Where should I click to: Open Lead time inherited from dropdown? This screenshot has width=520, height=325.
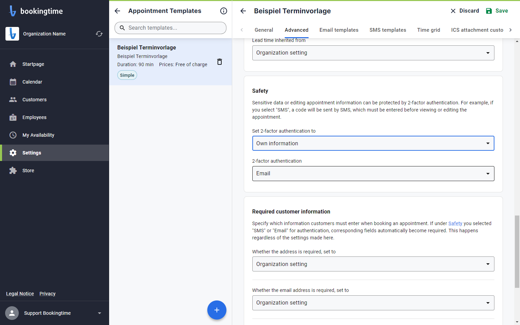(373, 53)
